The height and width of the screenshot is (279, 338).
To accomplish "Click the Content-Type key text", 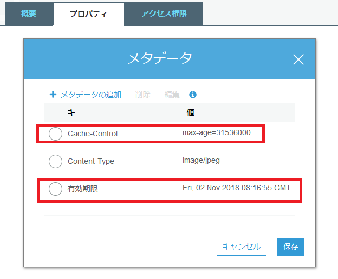I will click(x=91, y=161).
